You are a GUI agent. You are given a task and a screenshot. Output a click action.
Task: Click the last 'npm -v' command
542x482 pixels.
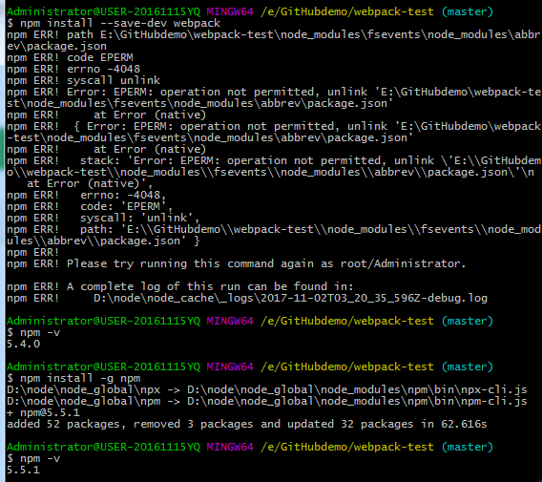(x=33, y=458)
